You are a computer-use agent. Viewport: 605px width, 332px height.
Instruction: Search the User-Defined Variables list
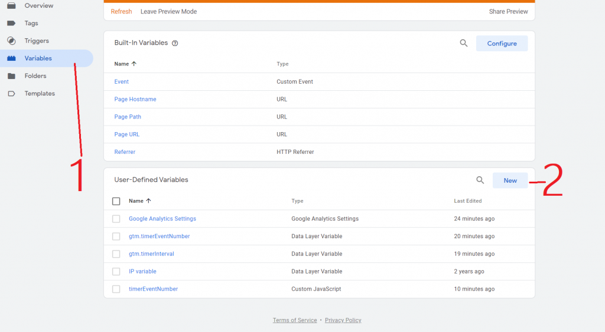click(480, 180)
